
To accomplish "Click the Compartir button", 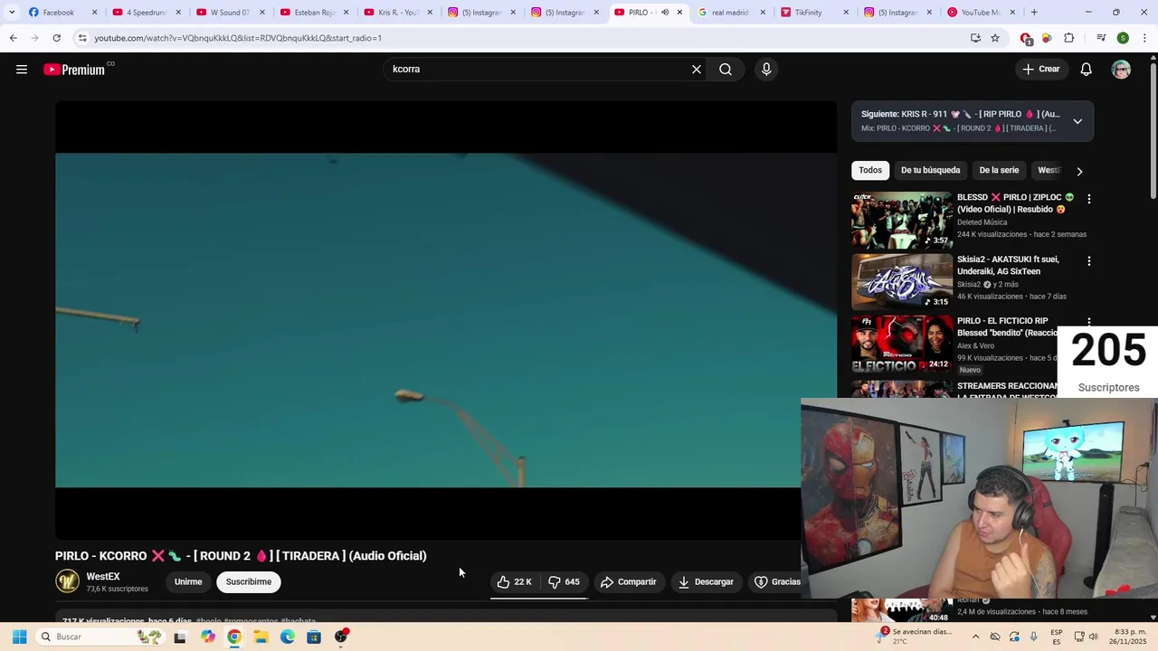I will click(629, 582).
